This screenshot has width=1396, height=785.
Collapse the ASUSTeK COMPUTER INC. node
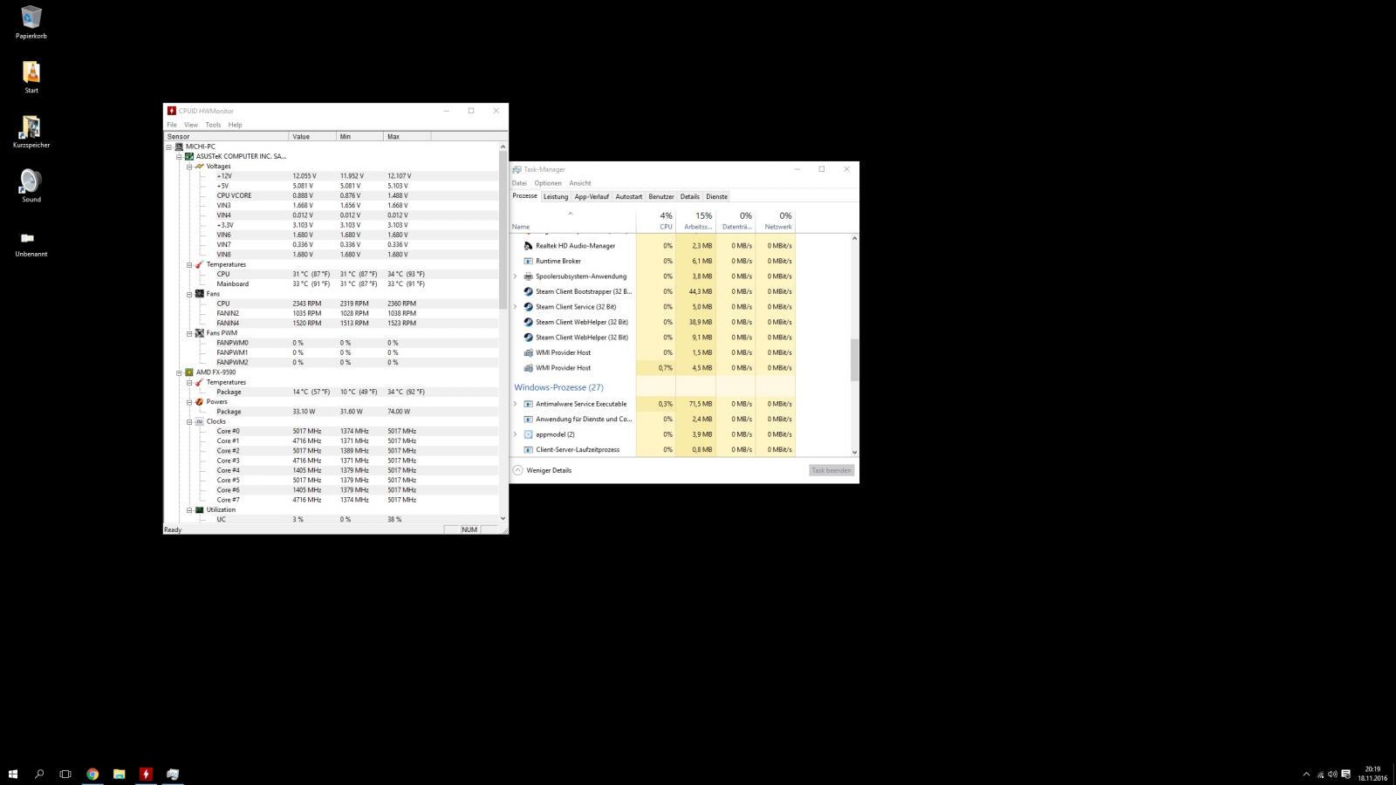click(x=179, y=156)
